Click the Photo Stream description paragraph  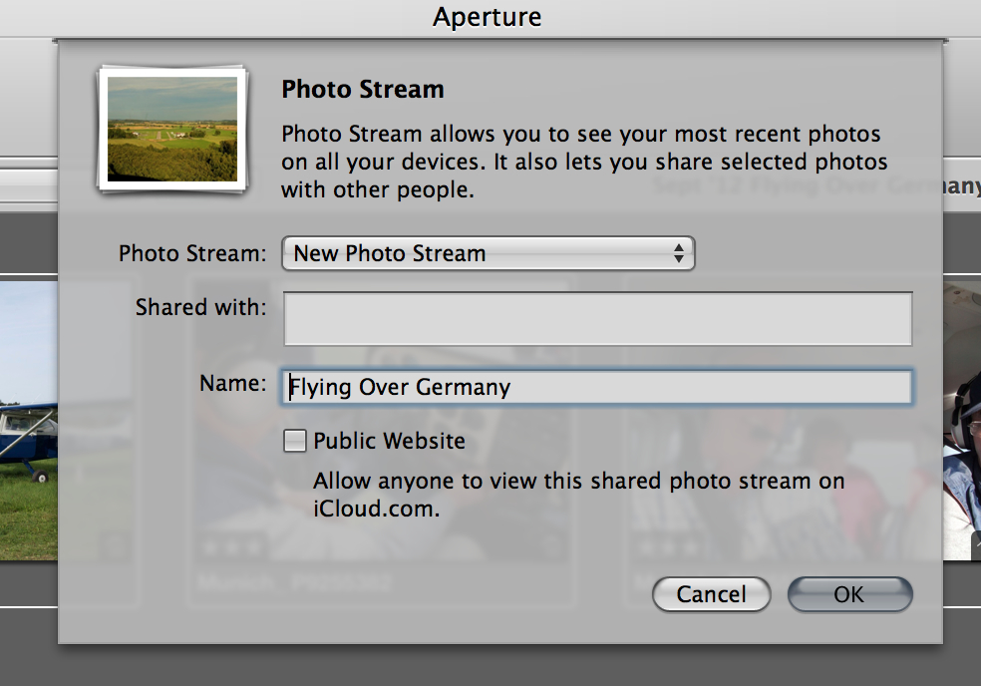pos(583,162)
